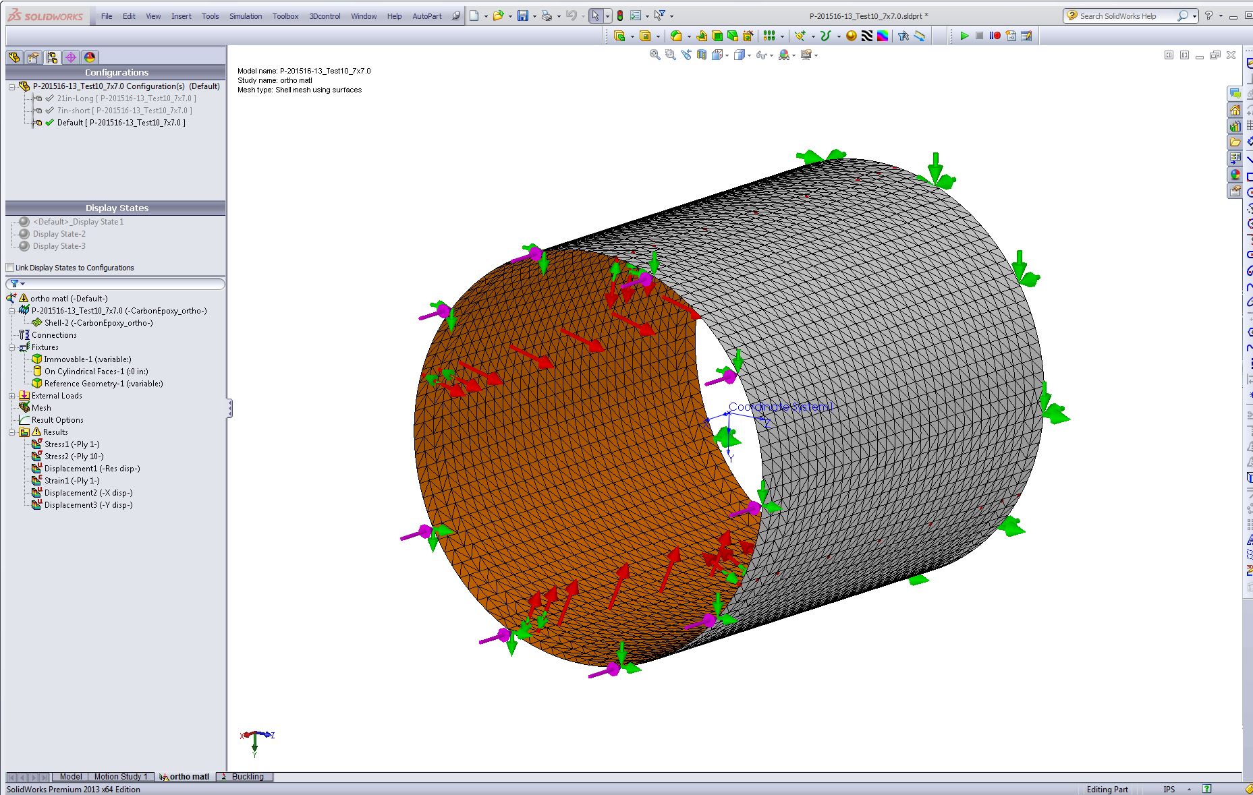
Task: Click the Print icon
Action: (x=547, y=16)
